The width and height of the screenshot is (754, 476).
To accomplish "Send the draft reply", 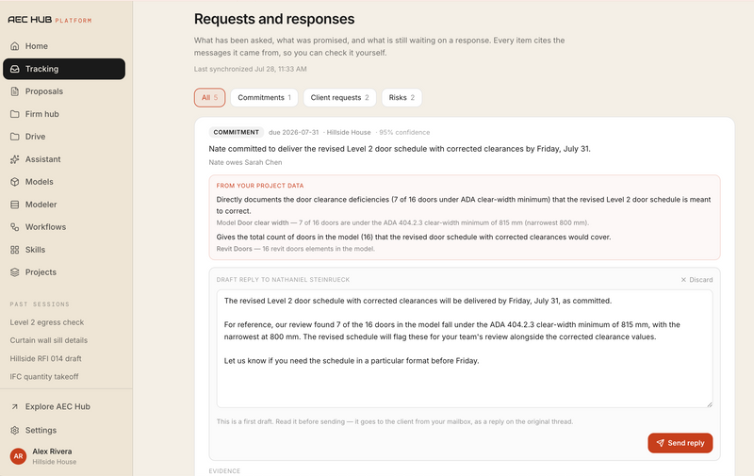I will (680, 443).
